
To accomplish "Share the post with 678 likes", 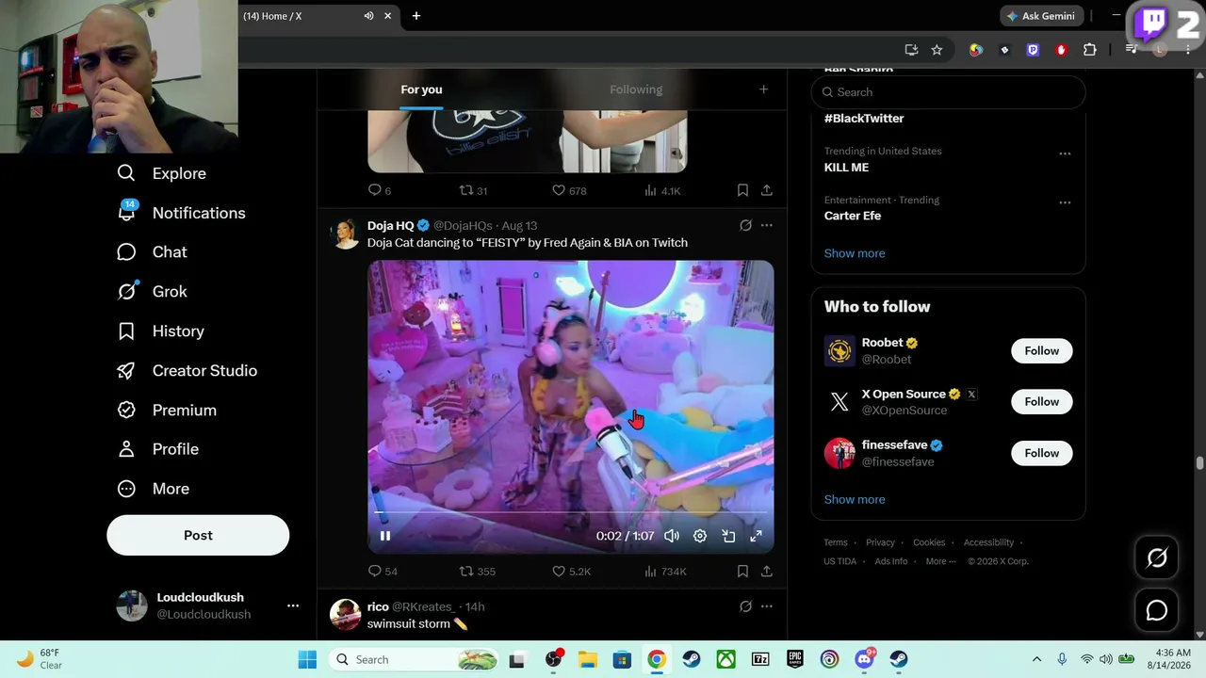I will (x=767, y=190).
